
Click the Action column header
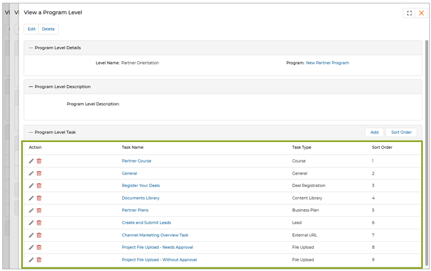point(35,147)
